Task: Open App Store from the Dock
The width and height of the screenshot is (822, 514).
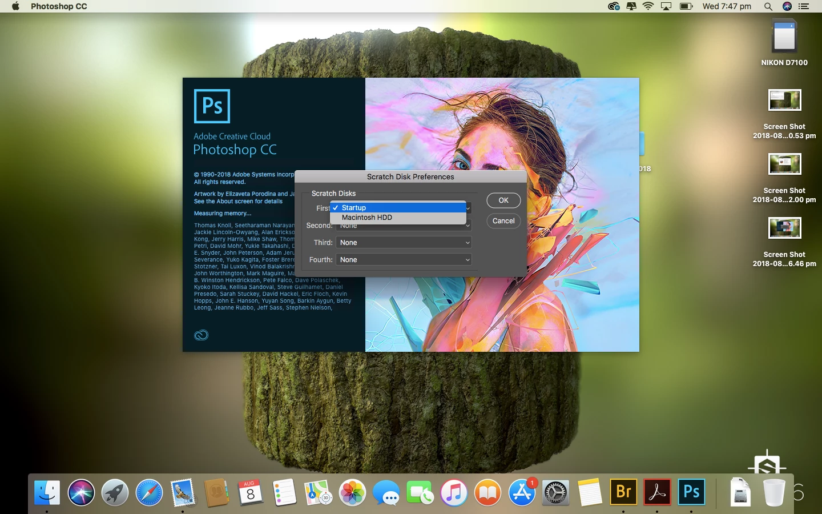Action: click(x=522, y=492)
